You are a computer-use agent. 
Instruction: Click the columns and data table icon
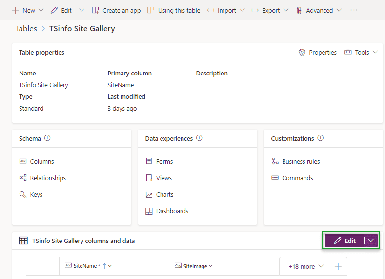tap(23, 241)
